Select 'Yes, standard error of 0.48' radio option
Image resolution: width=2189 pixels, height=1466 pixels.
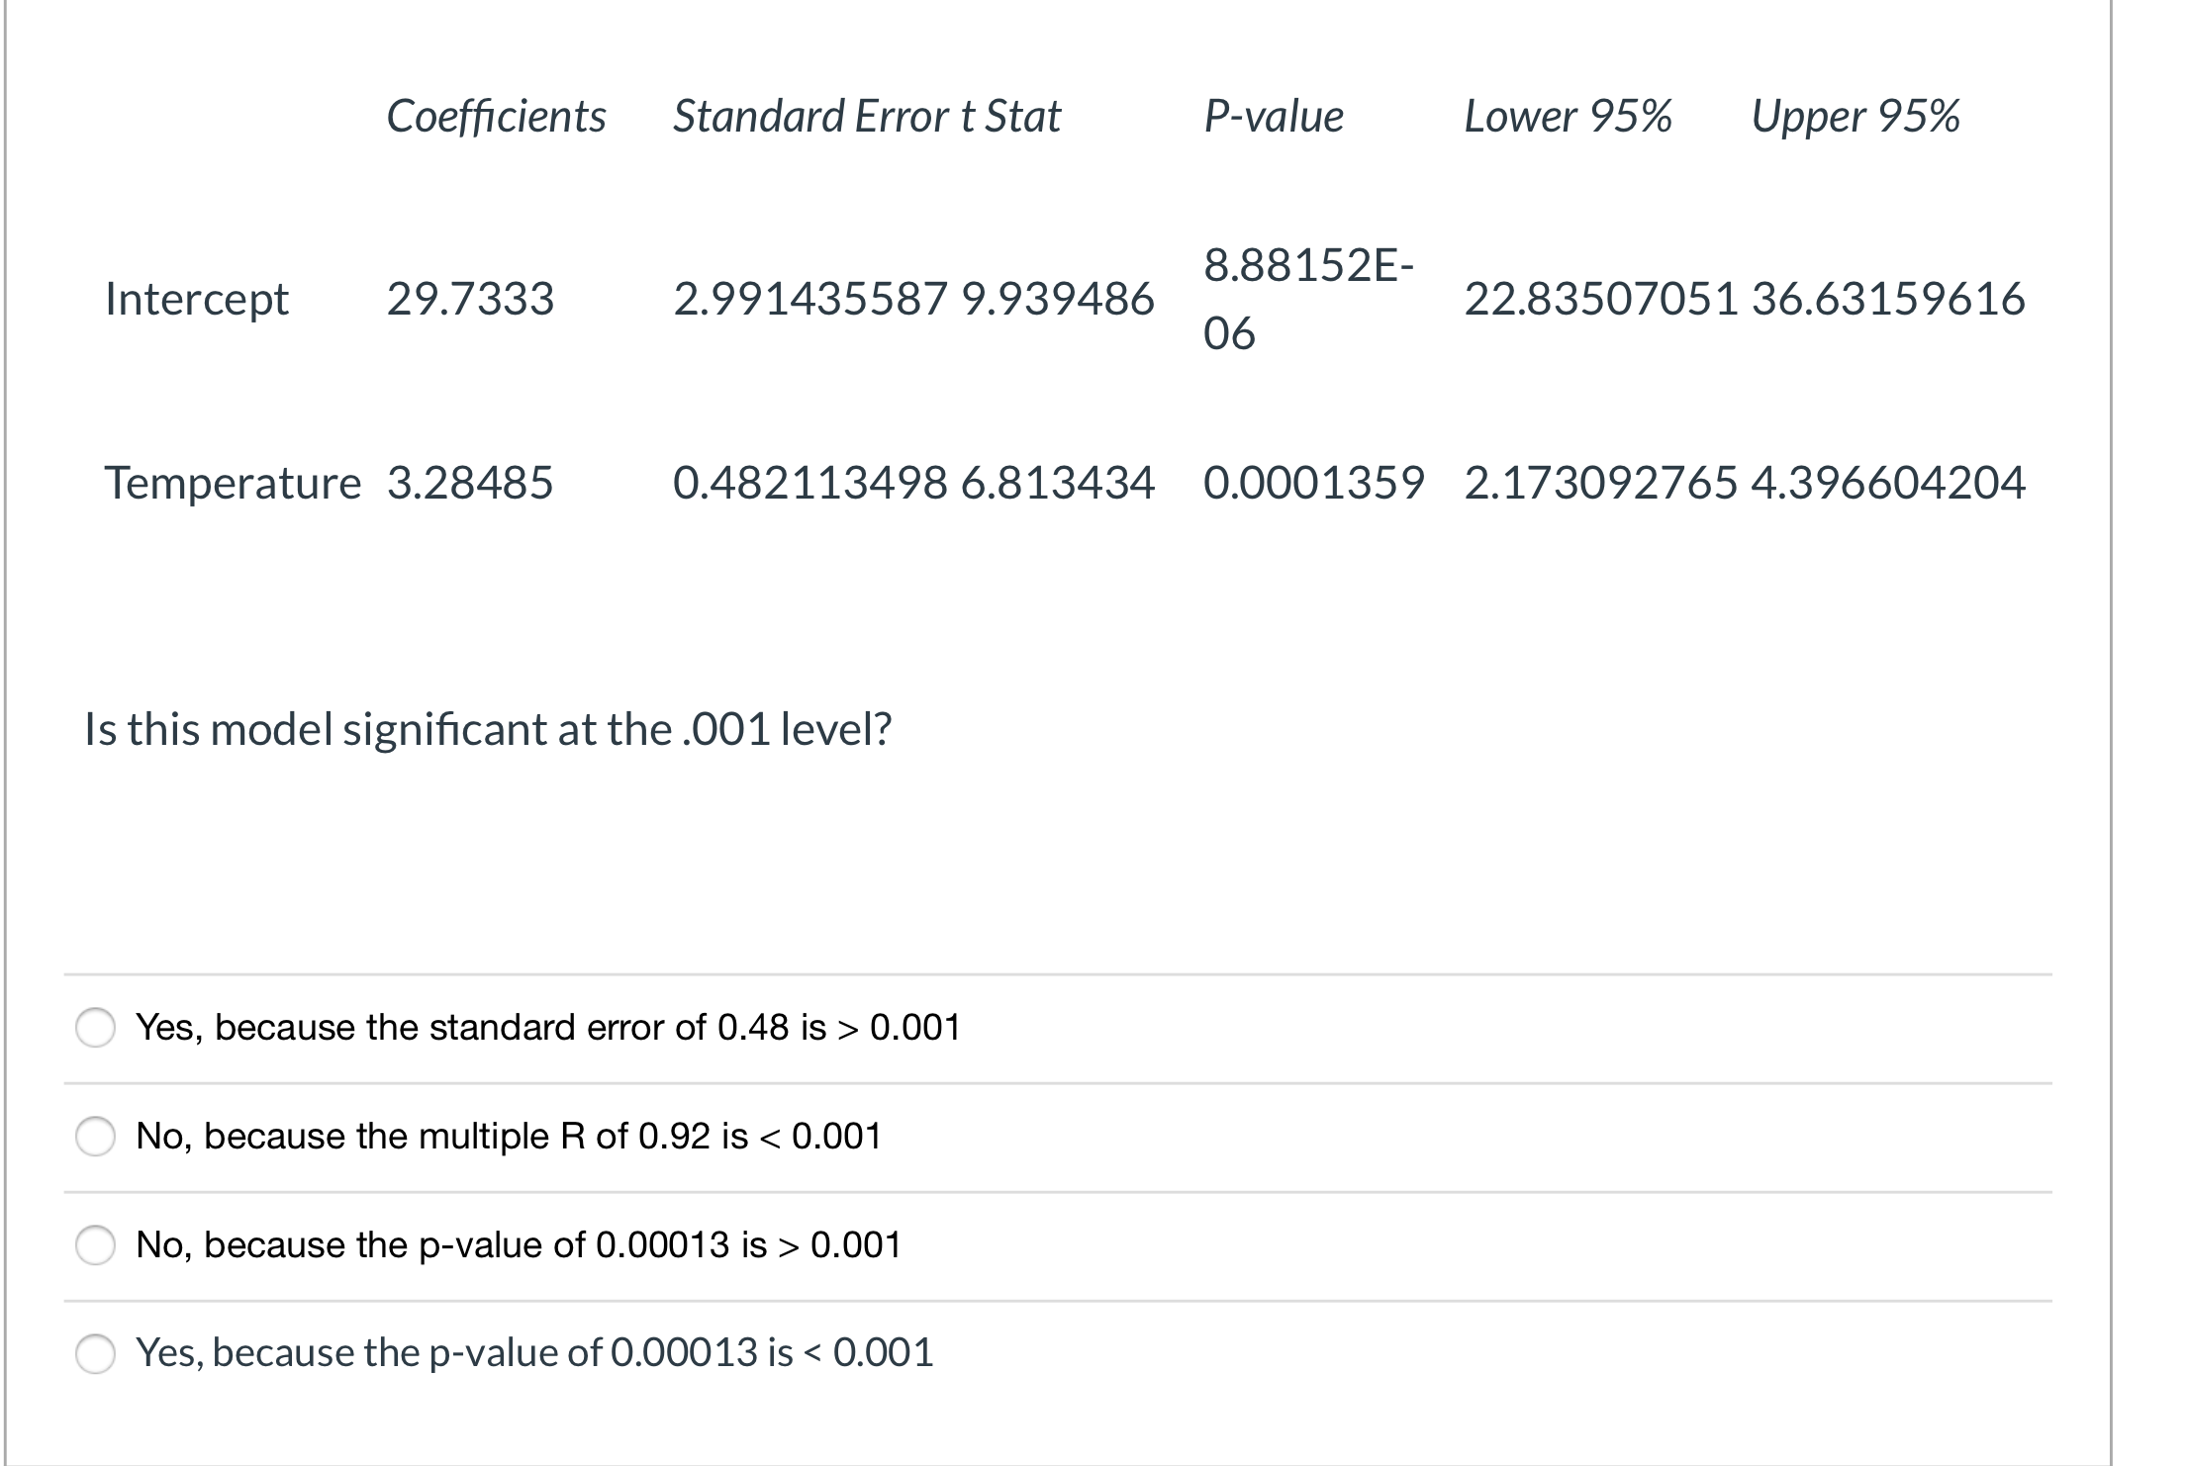click(x=96, y=1028)
